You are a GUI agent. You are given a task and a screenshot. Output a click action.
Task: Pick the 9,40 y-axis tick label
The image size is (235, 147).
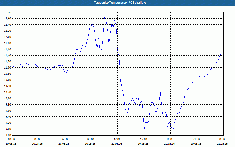click(9, 116)
